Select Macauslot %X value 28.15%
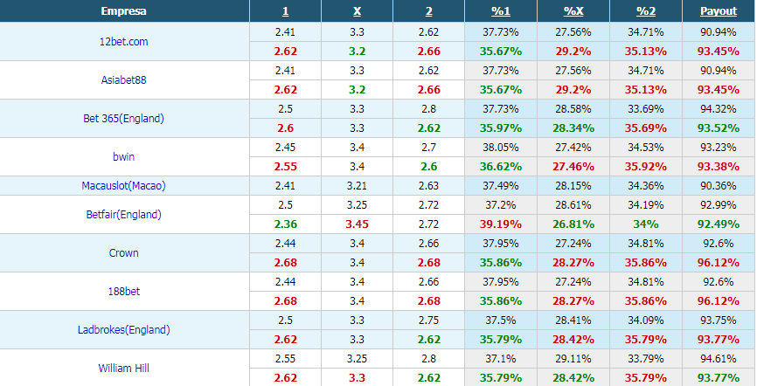The width and height of the screenshot is (757, 386). pyautogui.click(x=573, y=186)
